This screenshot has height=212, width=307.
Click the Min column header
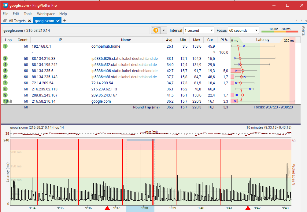coord(183,40)
